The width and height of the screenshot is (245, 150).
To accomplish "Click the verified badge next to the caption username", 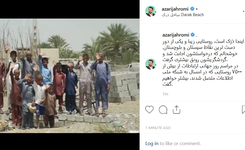I will 193,35.
